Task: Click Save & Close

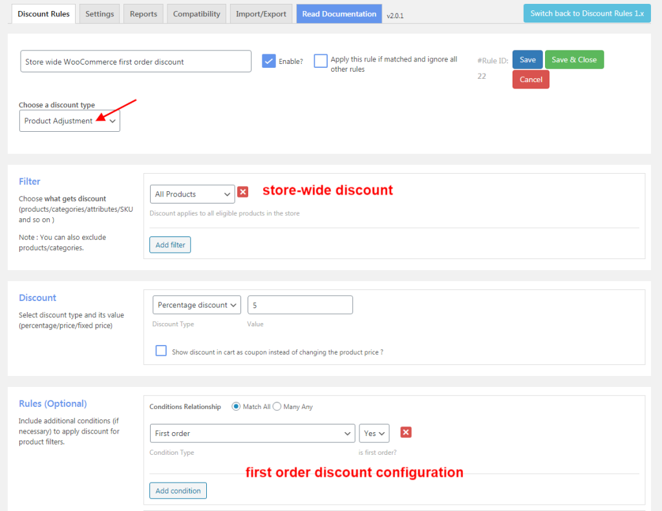Action: (x=574, y=59)
